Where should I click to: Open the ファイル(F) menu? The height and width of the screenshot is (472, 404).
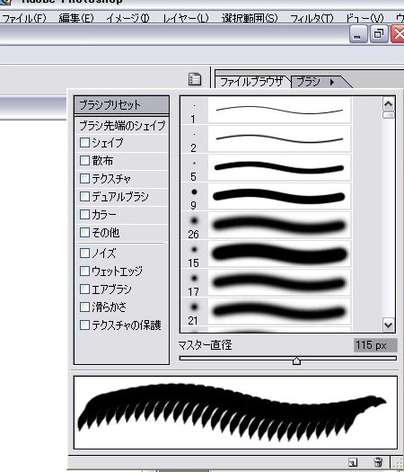point(23,18)
